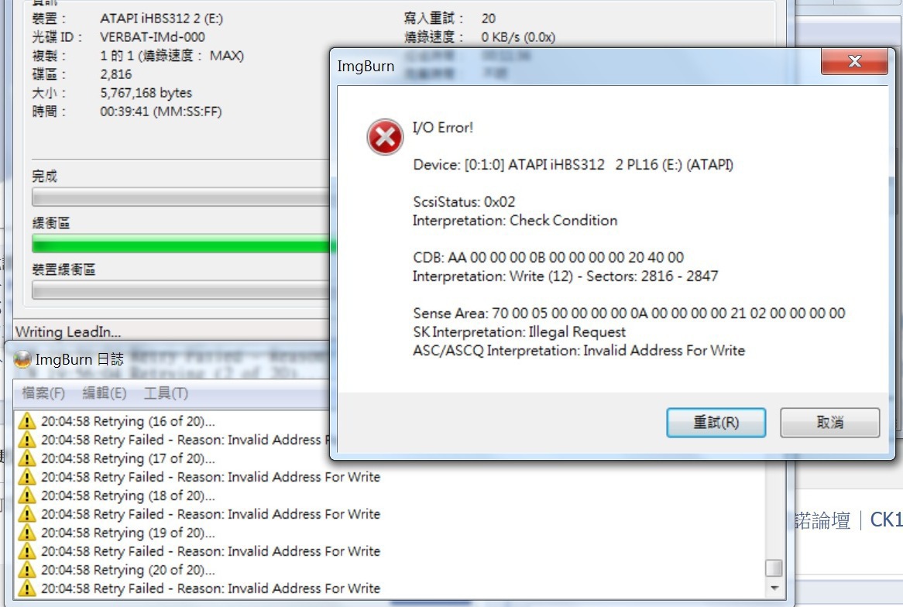The image size is (903, 607).
Task: Open the 編輯(E) menu
Action: pyautogui.click(x=105, y=393)
